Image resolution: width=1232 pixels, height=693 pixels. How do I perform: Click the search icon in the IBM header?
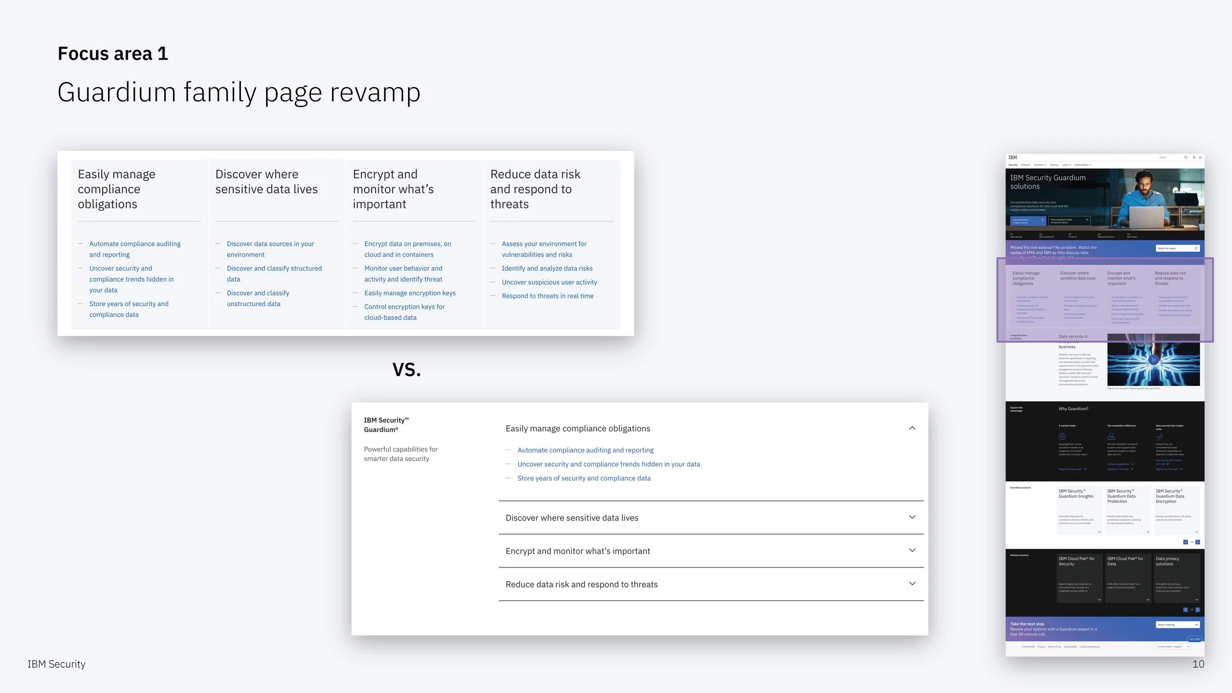[x=1186, y=157]
